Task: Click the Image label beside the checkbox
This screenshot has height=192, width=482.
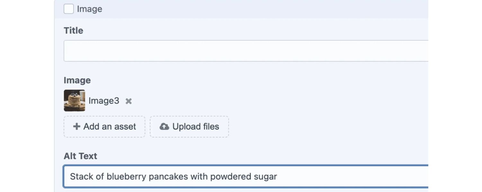Action: pyautogui.click(x=90, y=9)
